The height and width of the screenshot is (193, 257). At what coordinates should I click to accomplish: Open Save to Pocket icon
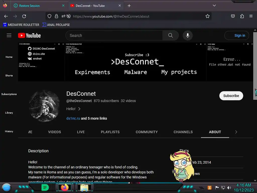coord(233,16)
